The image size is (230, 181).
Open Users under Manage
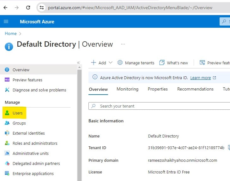click(15, 113)
